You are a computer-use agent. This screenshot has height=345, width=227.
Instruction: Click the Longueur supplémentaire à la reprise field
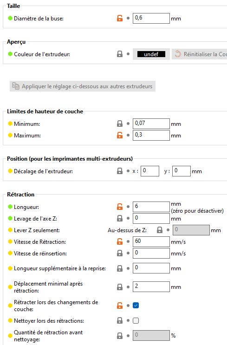151,268
